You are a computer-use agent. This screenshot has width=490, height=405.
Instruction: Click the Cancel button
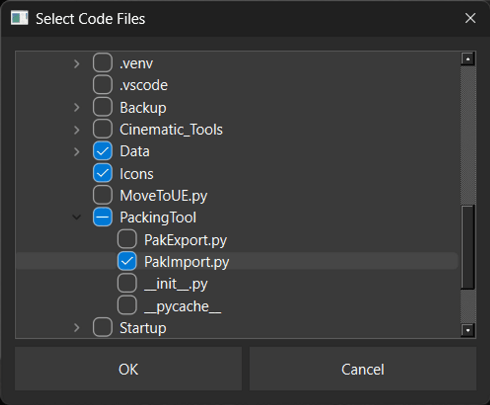coord(363,369)
